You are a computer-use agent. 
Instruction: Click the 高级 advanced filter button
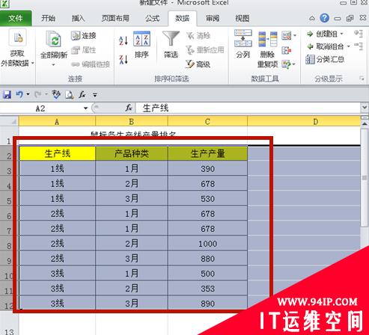198,64
